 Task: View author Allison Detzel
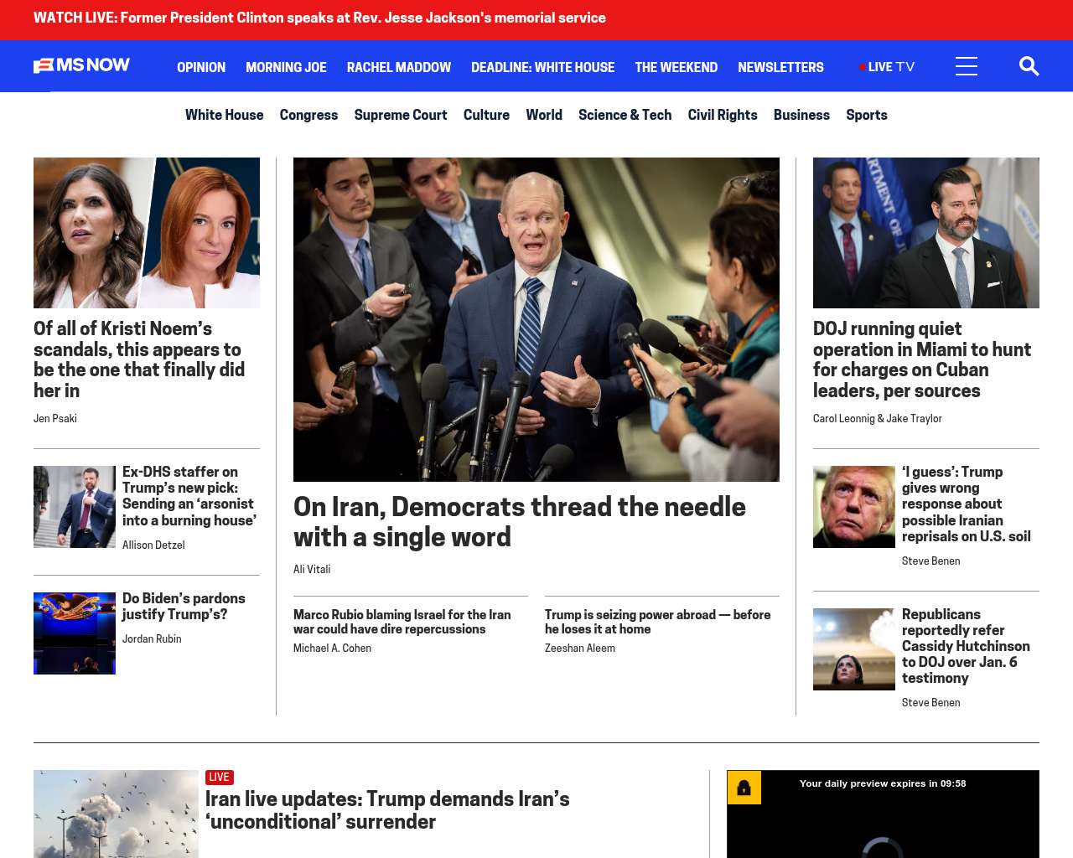pyautogui.click(x=153, y=545)
